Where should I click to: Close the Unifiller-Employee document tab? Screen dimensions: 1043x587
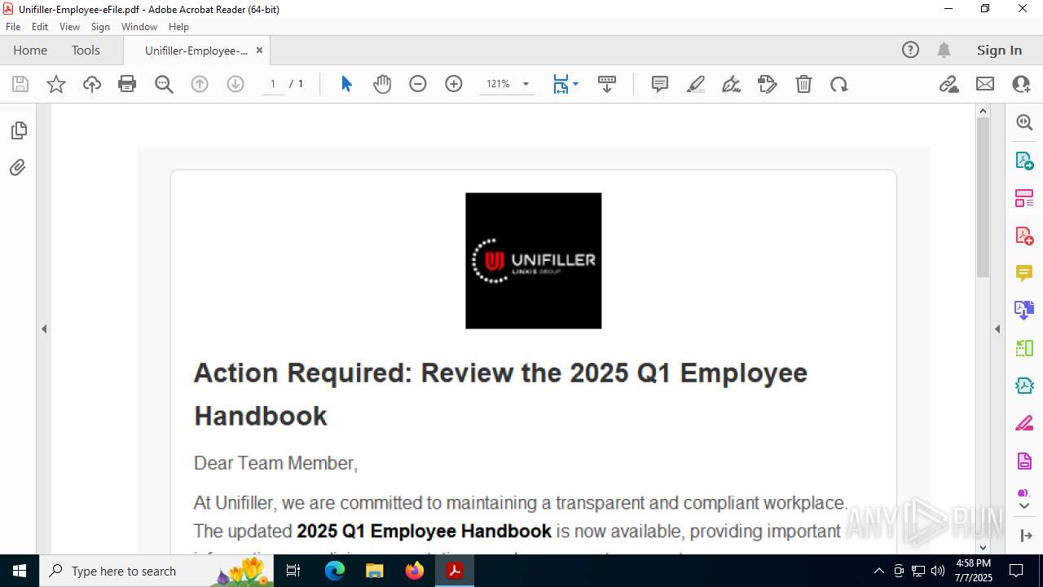click(x=259, y=51)
